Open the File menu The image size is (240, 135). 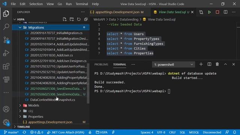coord(13,4)
